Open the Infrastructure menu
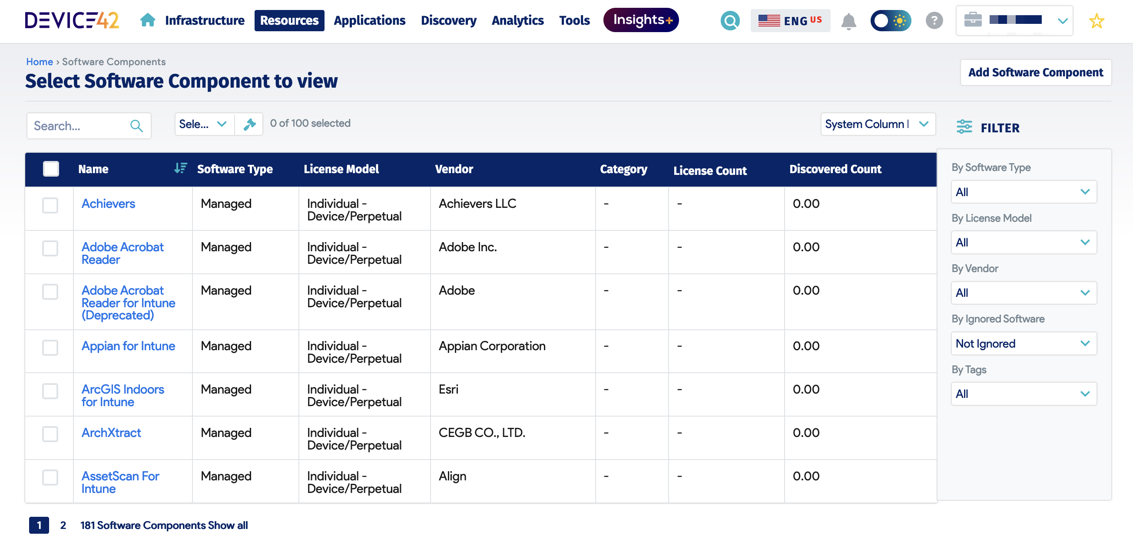 205,21
